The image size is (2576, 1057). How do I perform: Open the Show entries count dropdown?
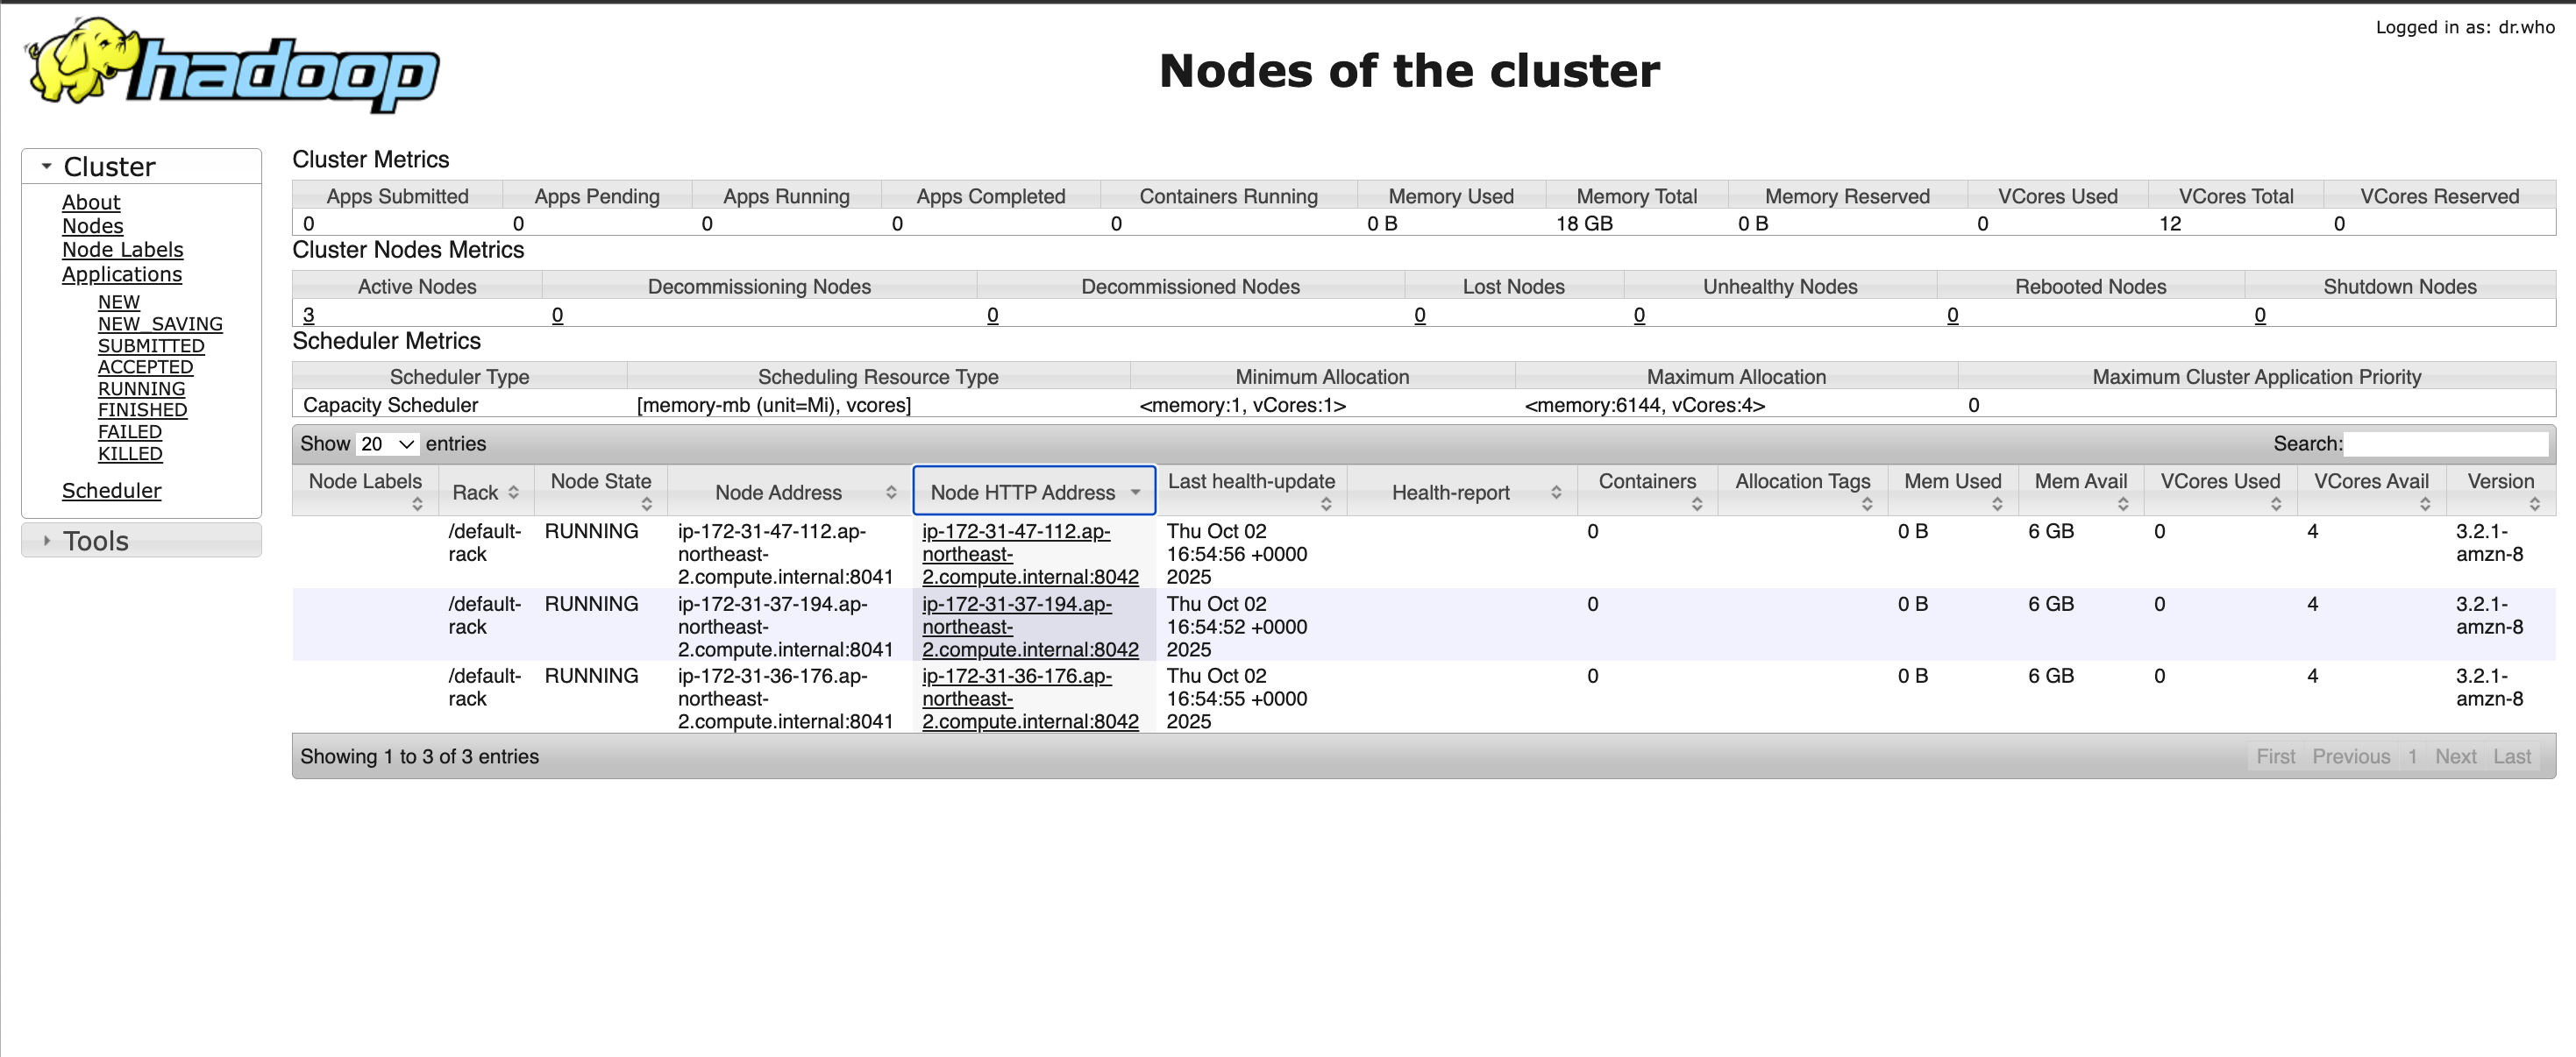coord(387,444)
